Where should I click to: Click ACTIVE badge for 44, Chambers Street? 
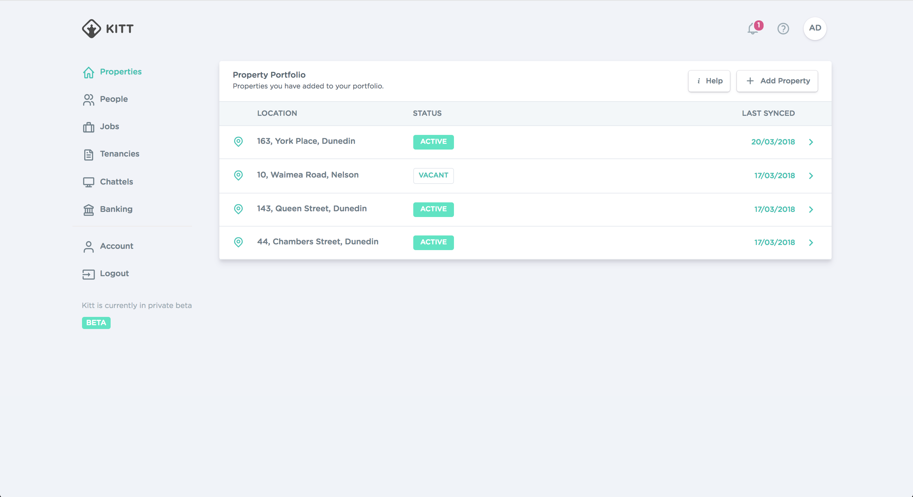point(433,242)
